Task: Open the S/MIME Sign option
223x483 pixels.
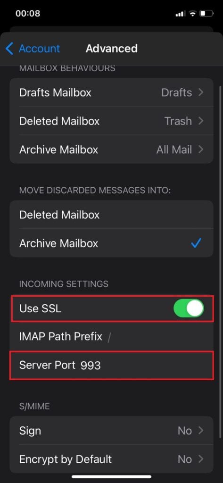Action: click(111, 430)
